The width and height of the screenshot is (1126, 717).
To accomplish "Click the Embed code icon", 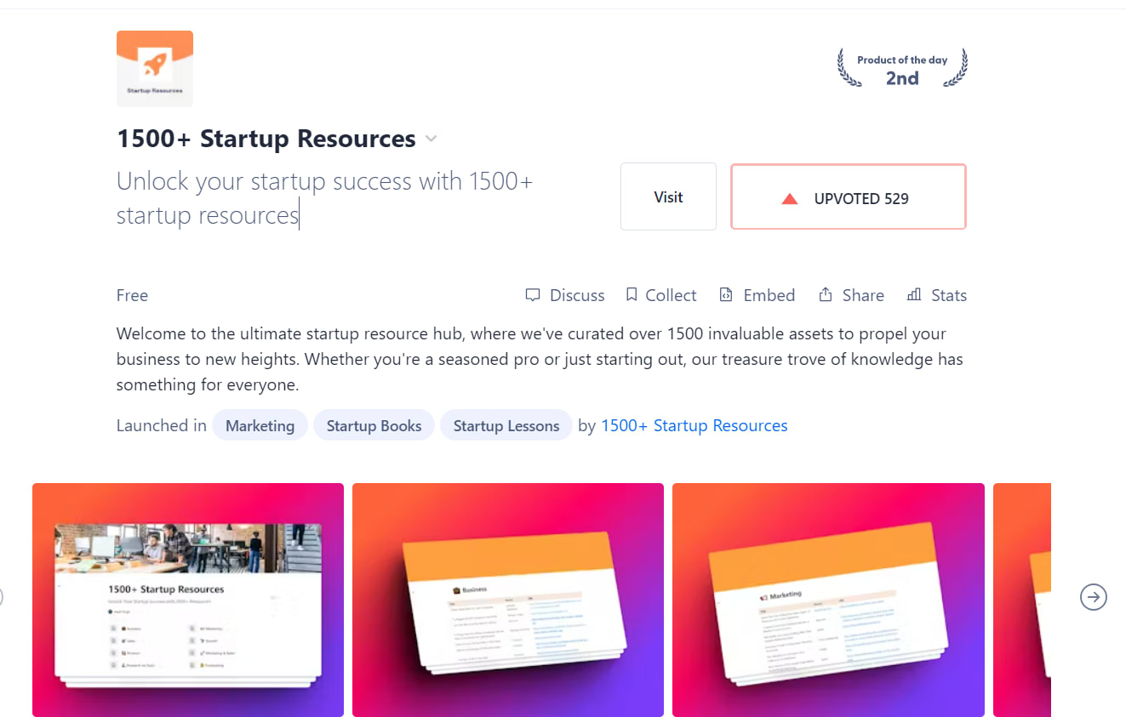I will point(726,295).
